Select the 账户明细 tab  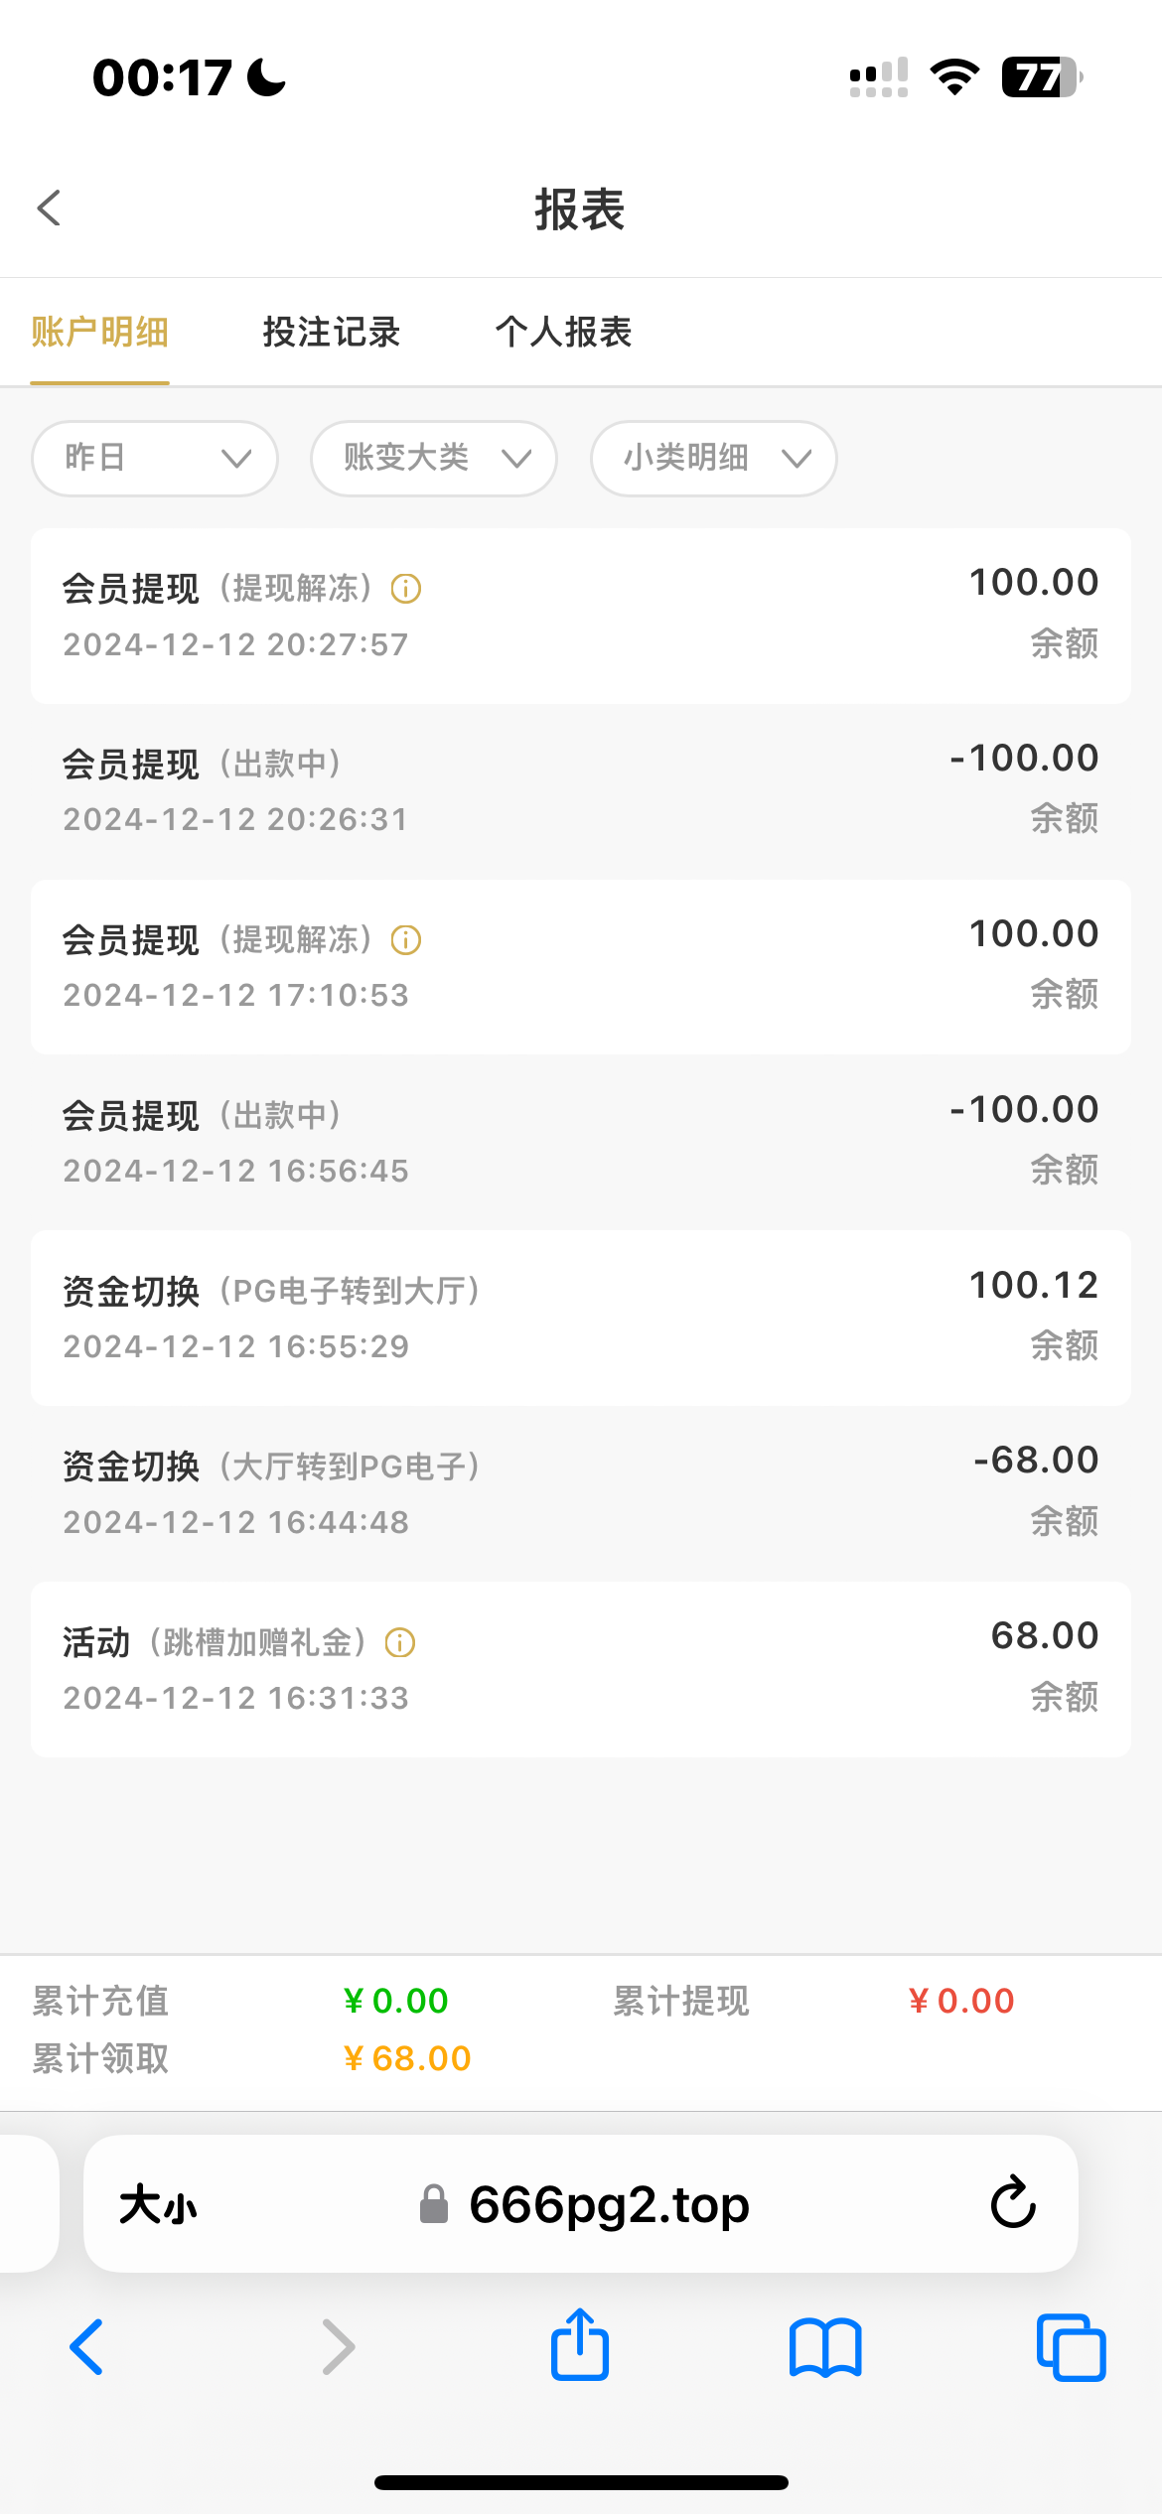(x=100, y=332)
